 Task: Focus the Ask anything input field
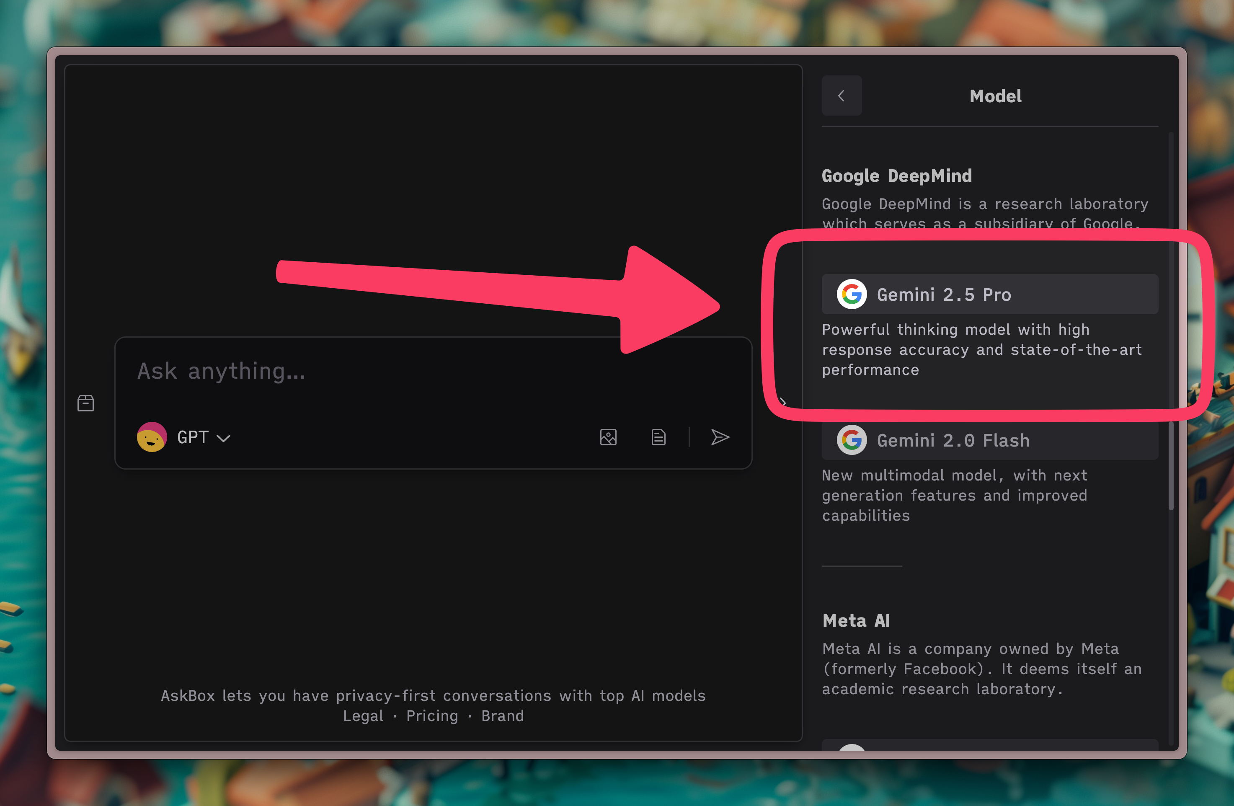tap(433, 371)
